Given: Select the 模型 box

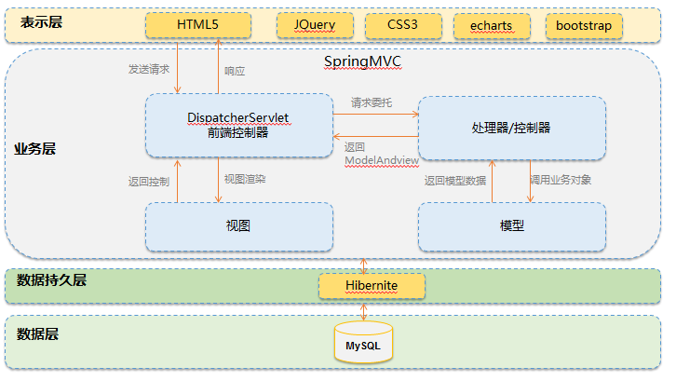Looking at the screenshot, I should [x=511, y=225].
